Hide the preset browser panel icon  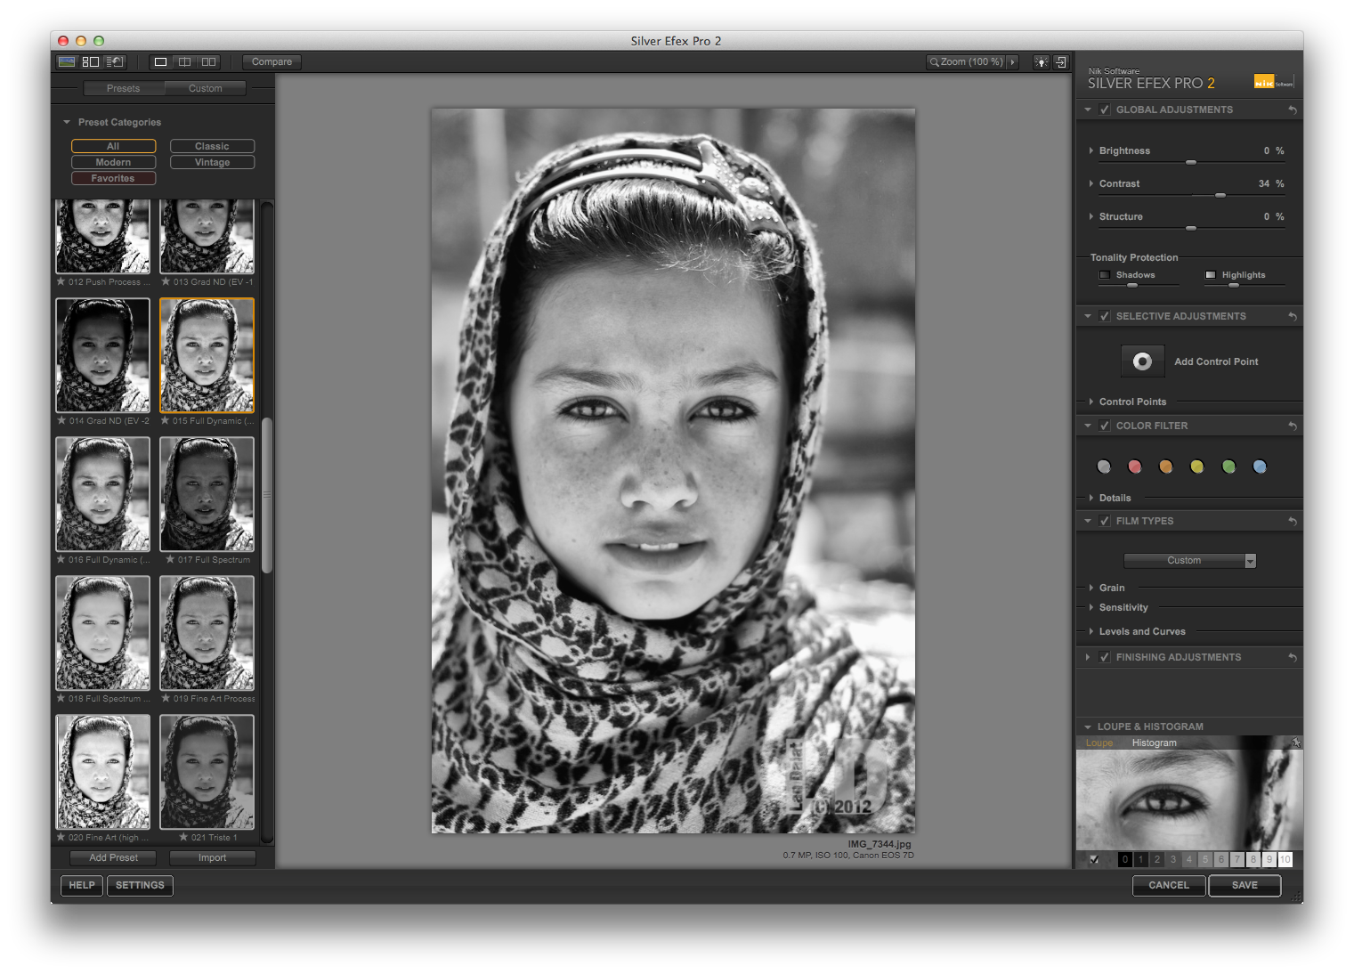pyautogui.click(x=67, y=62)
